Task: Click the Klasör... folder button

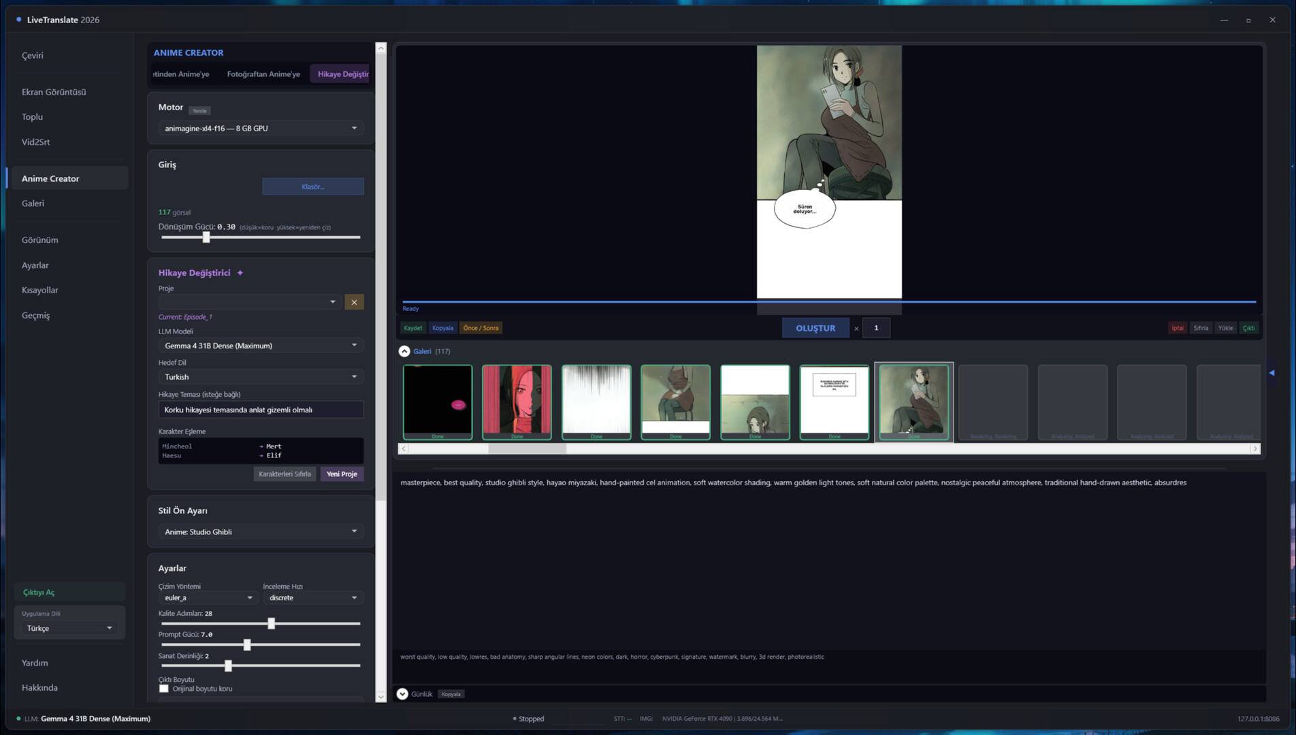Action: coord(313,186)
